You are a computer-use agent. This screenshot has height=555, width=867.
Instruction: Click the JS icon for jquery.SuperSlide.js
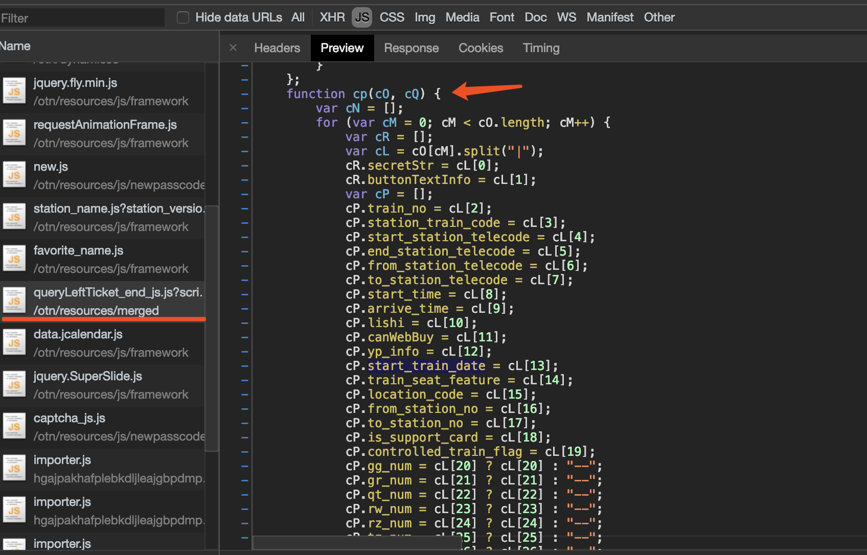pyautogui.click(x=14, y=385)
